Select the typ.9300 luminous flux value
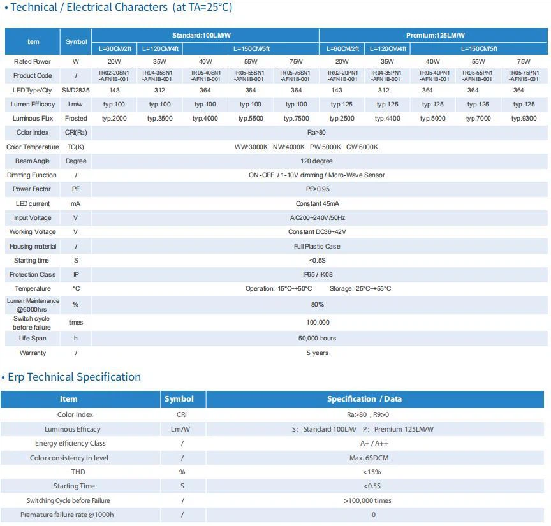This screenshot has width=551, height=526. point(524,119)
